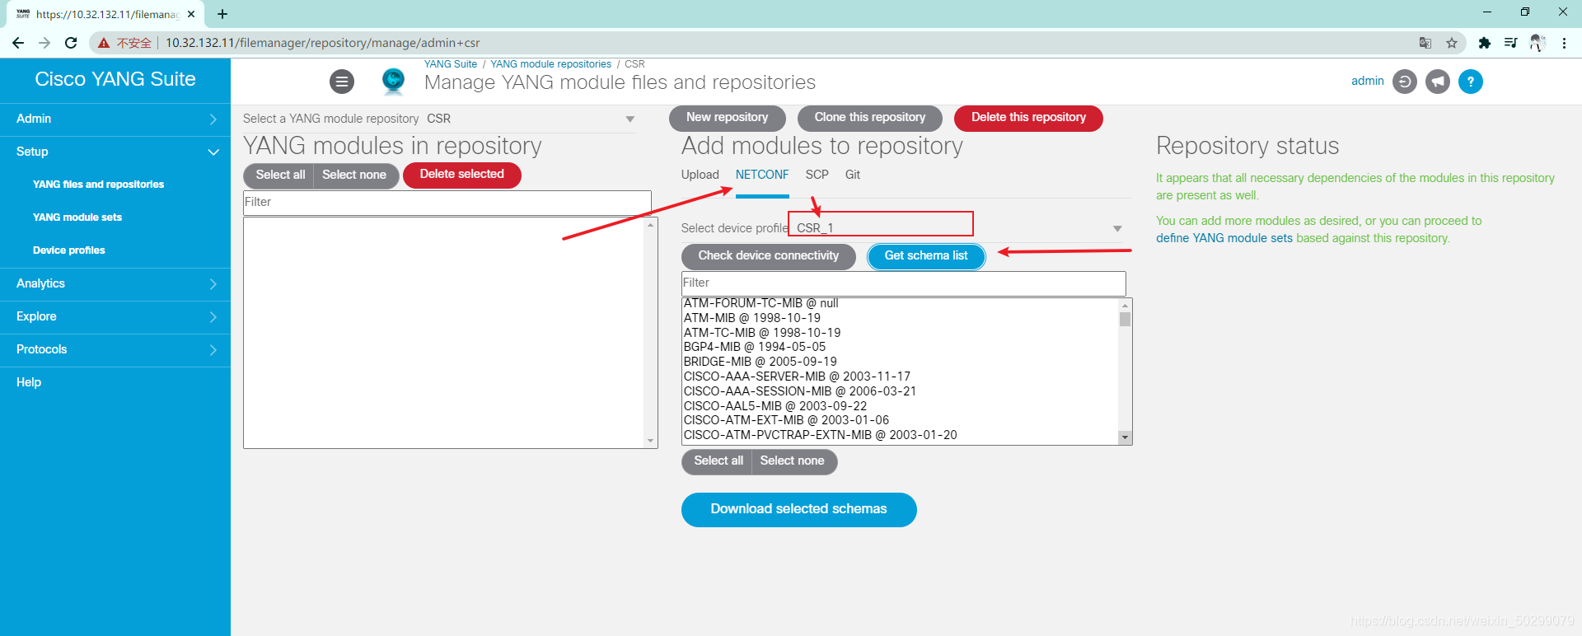
Task: Click the Get schema list button
Action: (x=926, y=256)
